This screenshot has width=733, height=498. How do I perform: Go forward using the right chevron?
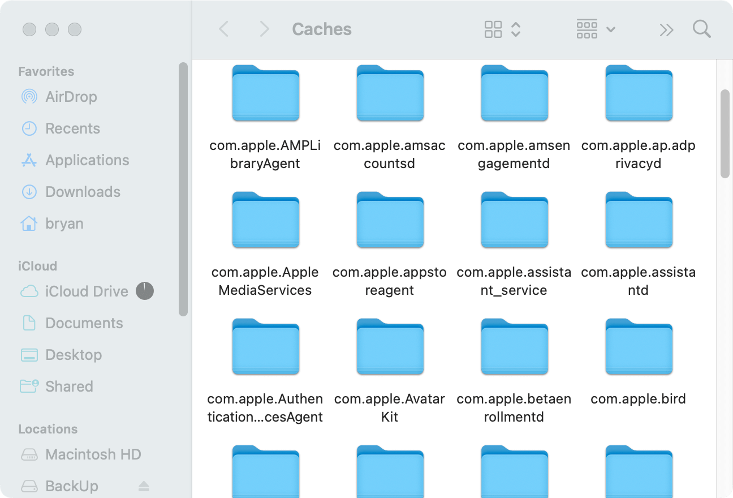264,29
